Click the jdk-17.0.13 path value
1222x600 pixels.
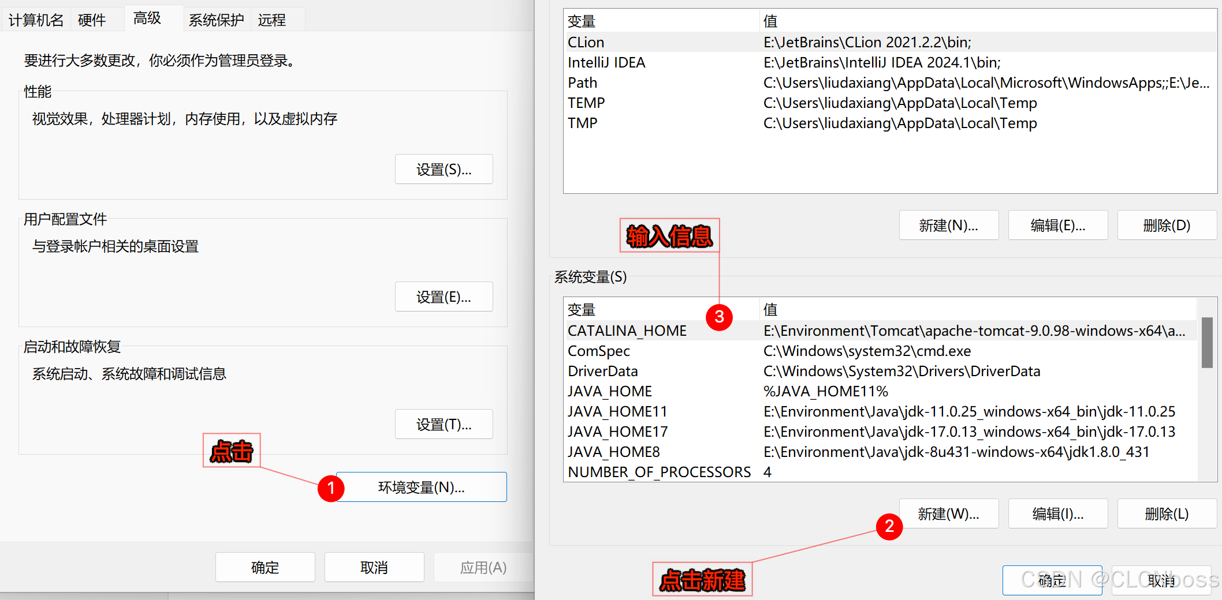pos(969,432)
